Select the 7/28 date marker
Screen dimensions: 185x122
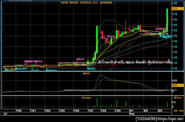103,111
